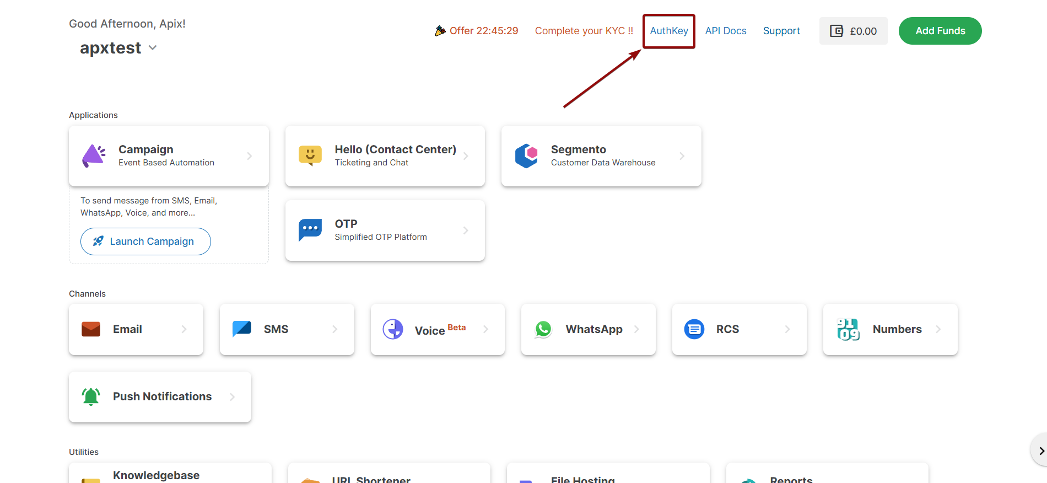Click the Numbers channel label
This screenshot has width=1047, height=483.
(897, 329)
